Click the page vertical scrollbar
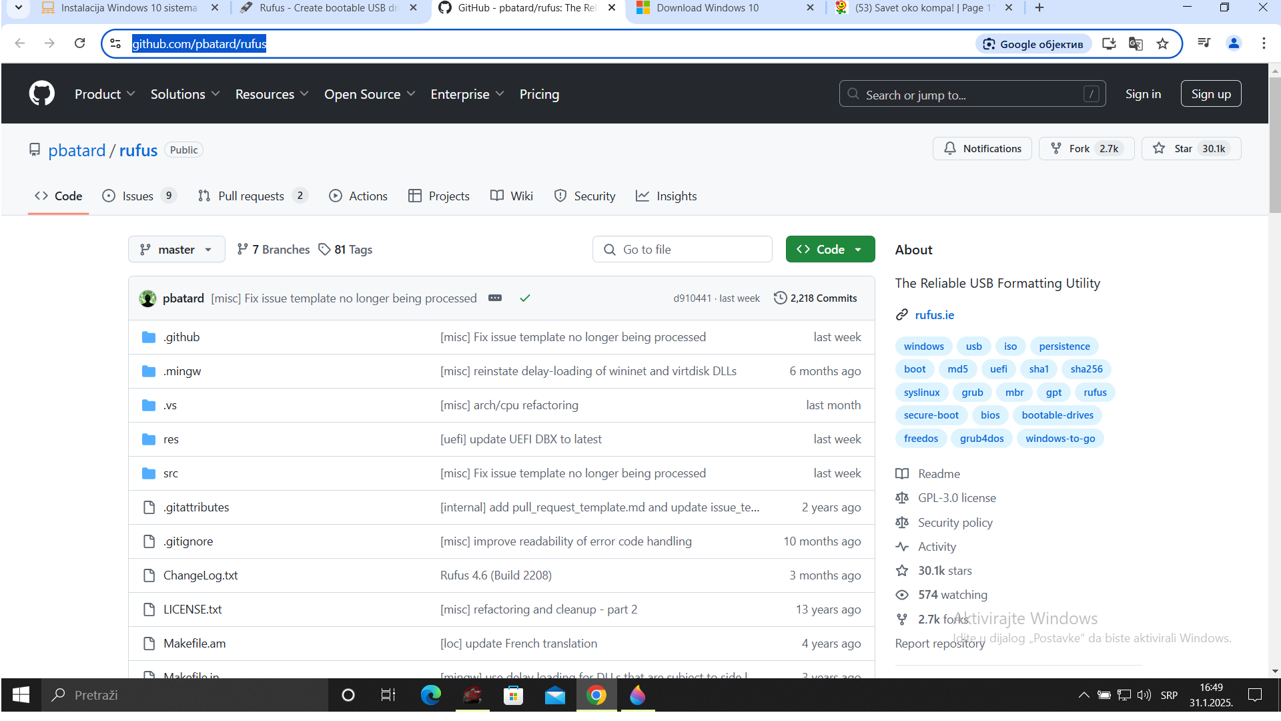Image resolution: width=1281 pixels, height=721 pixels. [x=1275, y=144]
